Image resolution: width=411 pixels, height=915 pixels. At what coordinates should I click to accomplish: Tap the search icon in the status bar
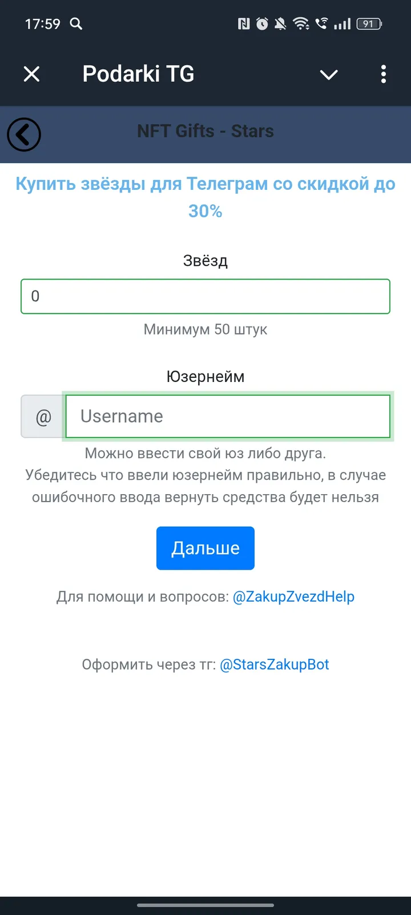pos(76,24)
